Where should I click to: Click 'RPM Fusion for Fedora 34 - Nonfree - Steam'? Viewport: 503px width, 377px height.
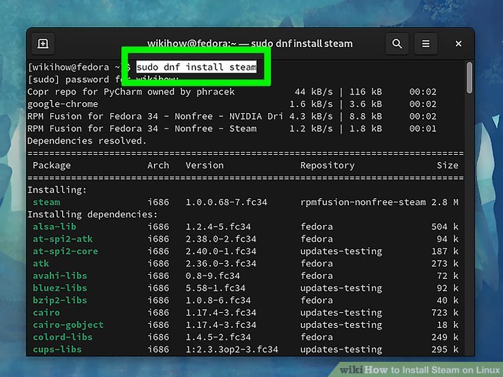[x=142, y=129]
